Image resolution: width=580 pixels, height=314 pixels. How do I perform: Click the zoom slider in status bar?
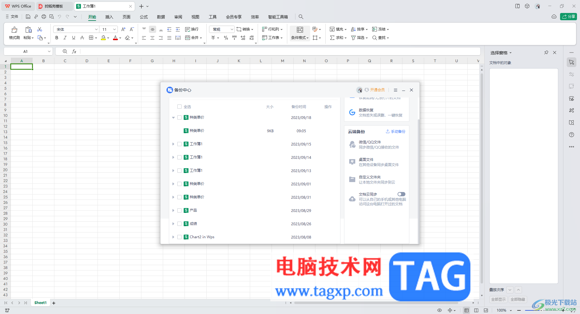[x=541, y=310]
